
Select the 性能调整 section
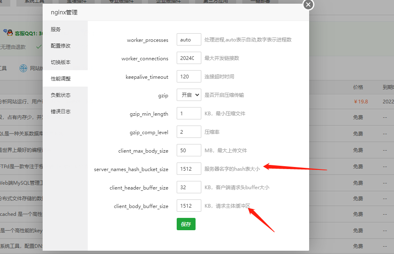click(65, 78)
